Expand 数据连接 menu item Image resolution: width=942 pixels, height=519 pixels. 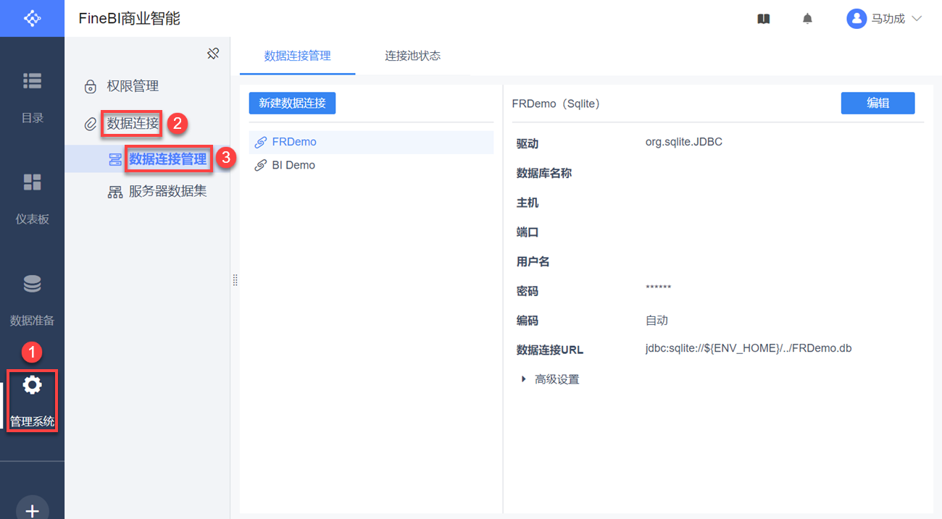[x=133, y=124]
